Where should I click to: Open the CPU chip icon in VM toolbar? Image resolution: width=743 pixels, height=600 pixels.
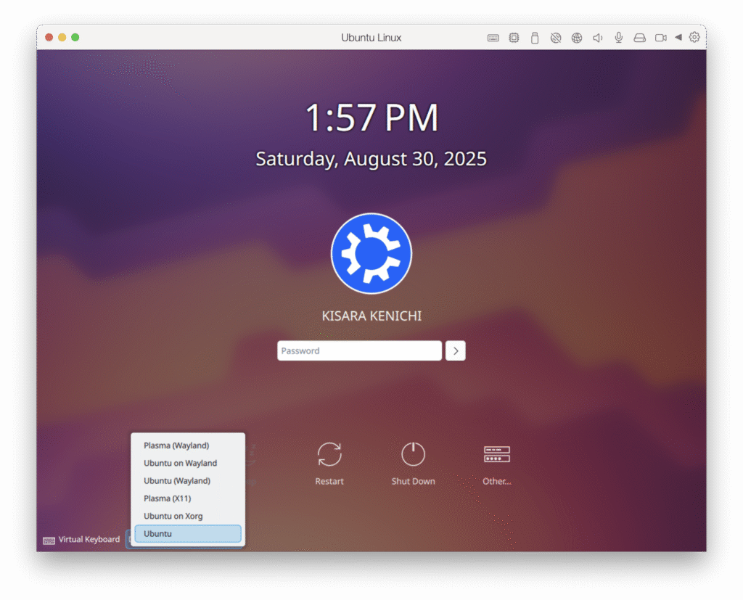(x=514, y=38)
